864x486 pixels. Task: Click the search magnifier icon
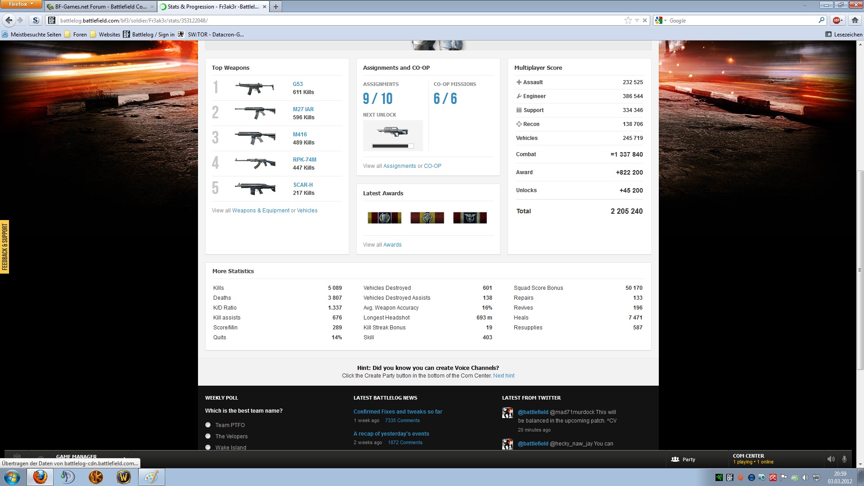tap(821, 20)
